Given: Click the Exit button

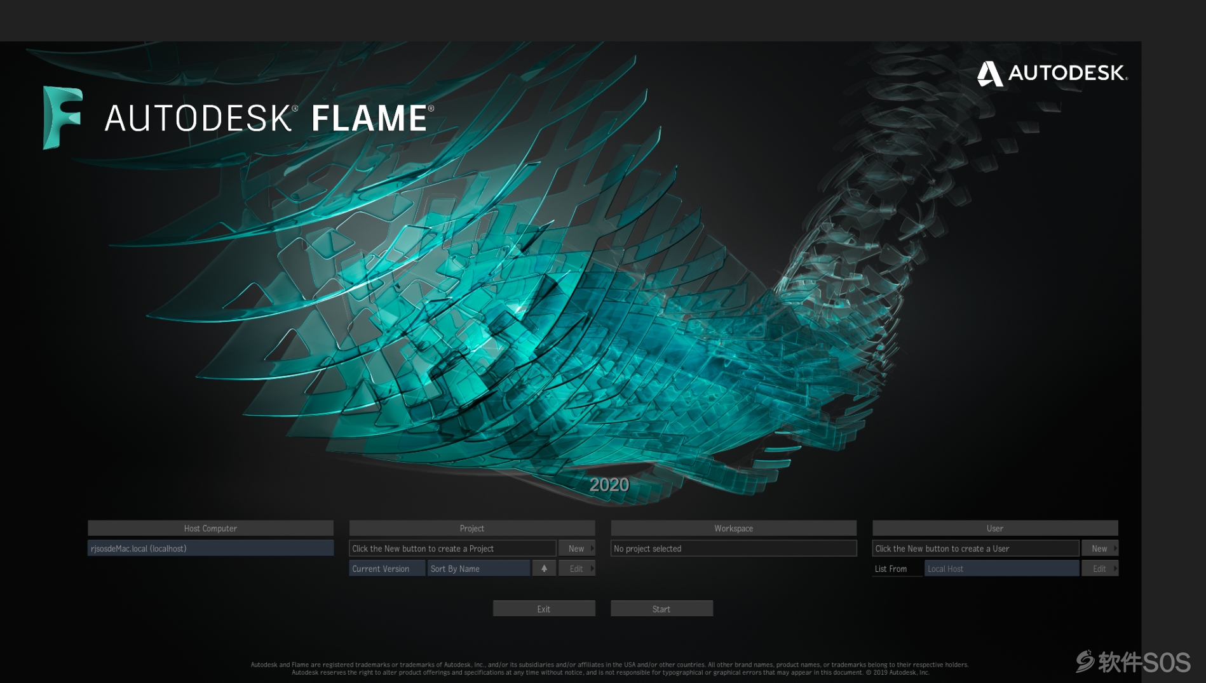Looking at the screenshot, I should click(x=544, y=609).
